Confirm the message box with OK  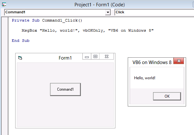[167, 96]
